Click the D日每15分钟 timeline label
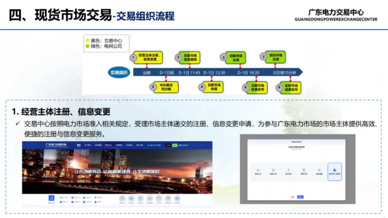Screen dimensions: 388x218 point(285,73)
